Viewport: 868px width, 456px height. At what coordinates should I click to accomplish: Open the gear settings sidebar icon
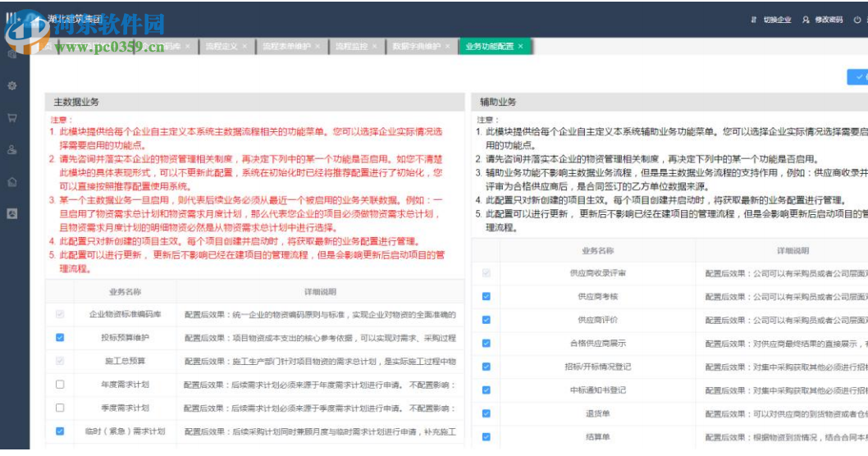[12, 86]
